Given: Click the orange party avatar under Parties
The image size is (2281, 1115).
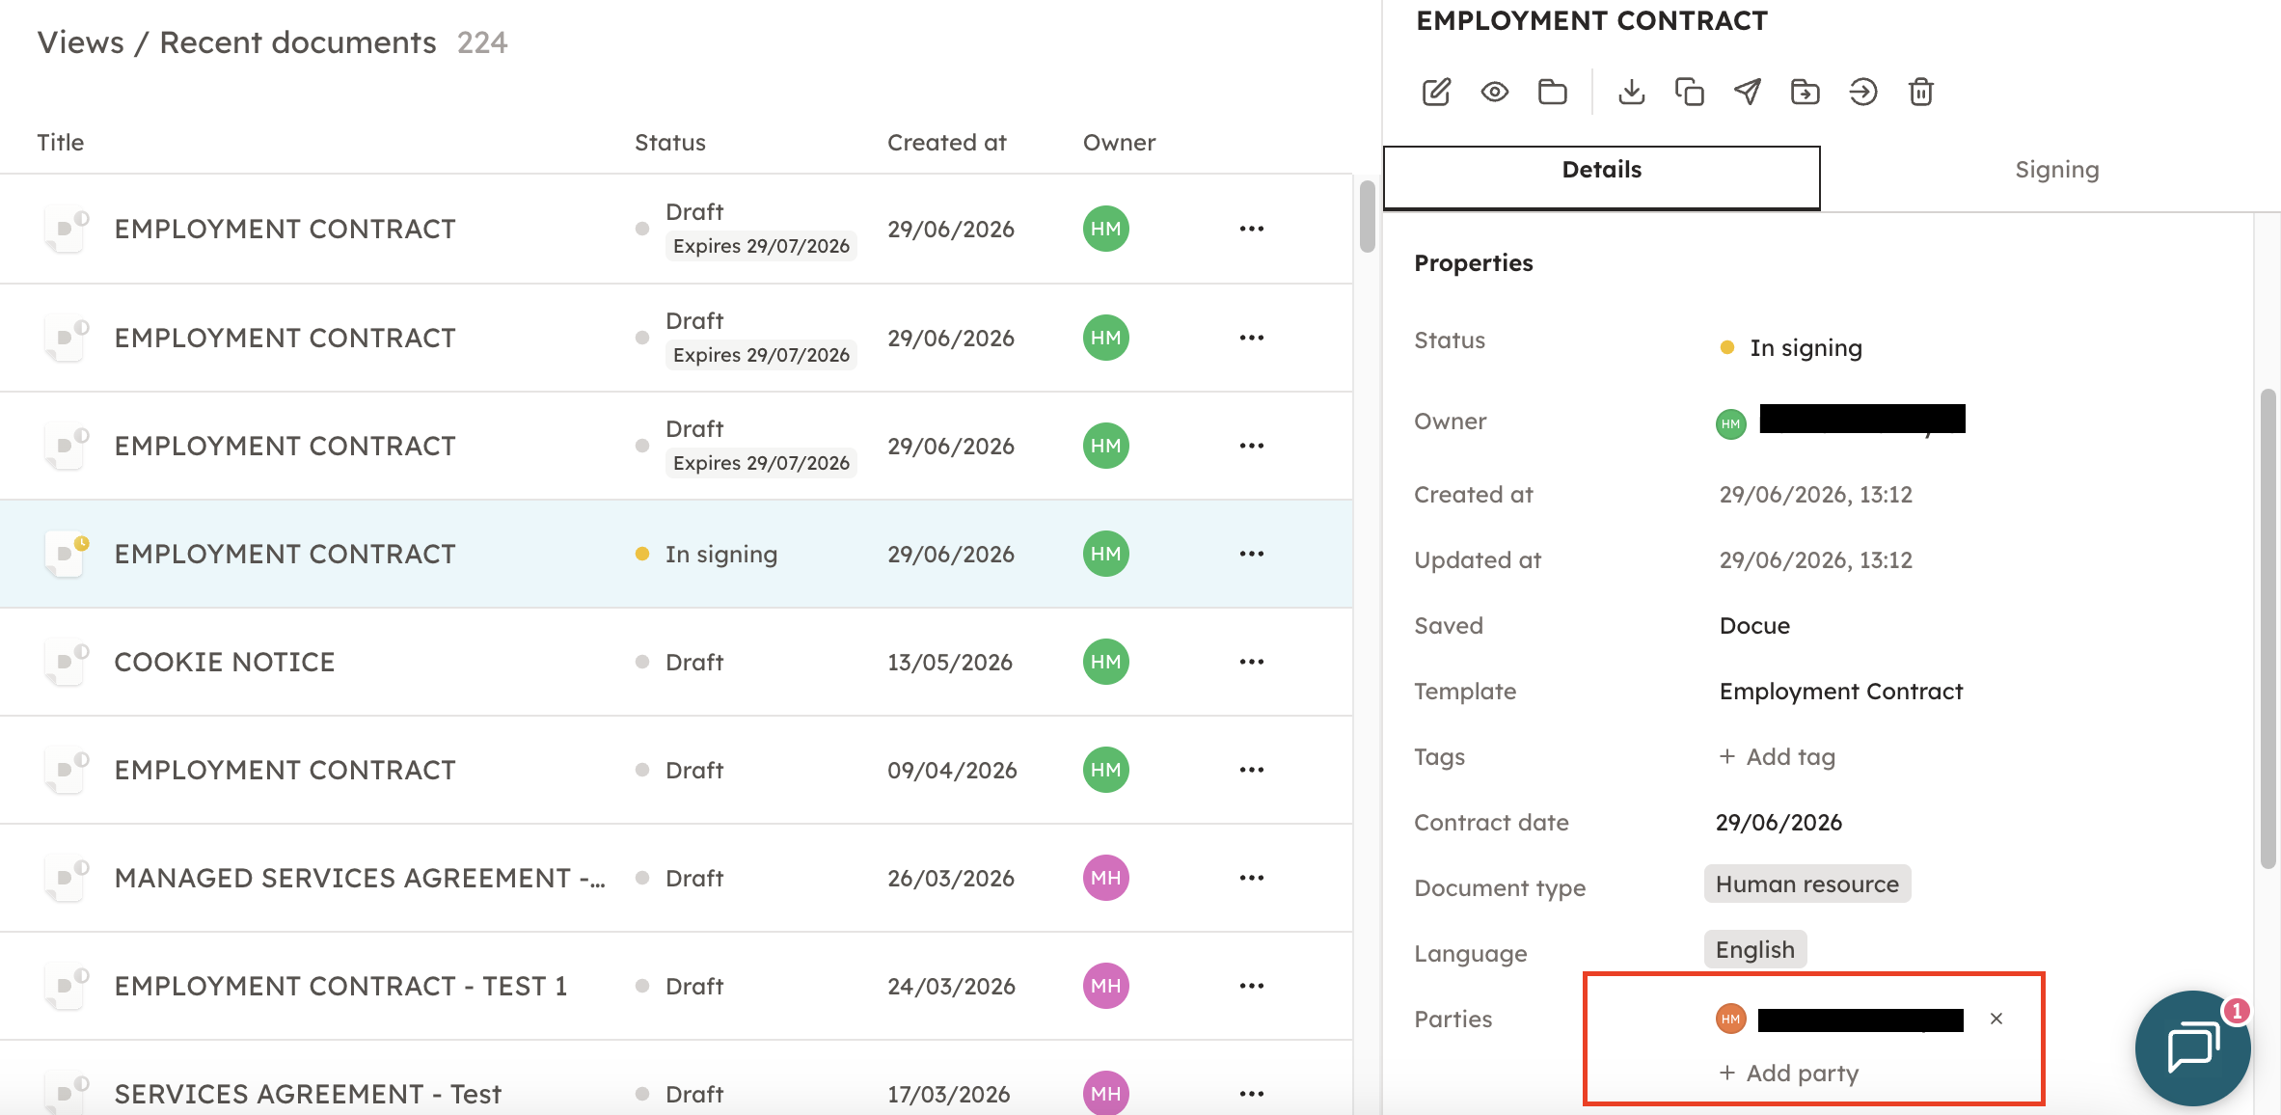Looking at the screenshot, I should coord(1731,1019).
